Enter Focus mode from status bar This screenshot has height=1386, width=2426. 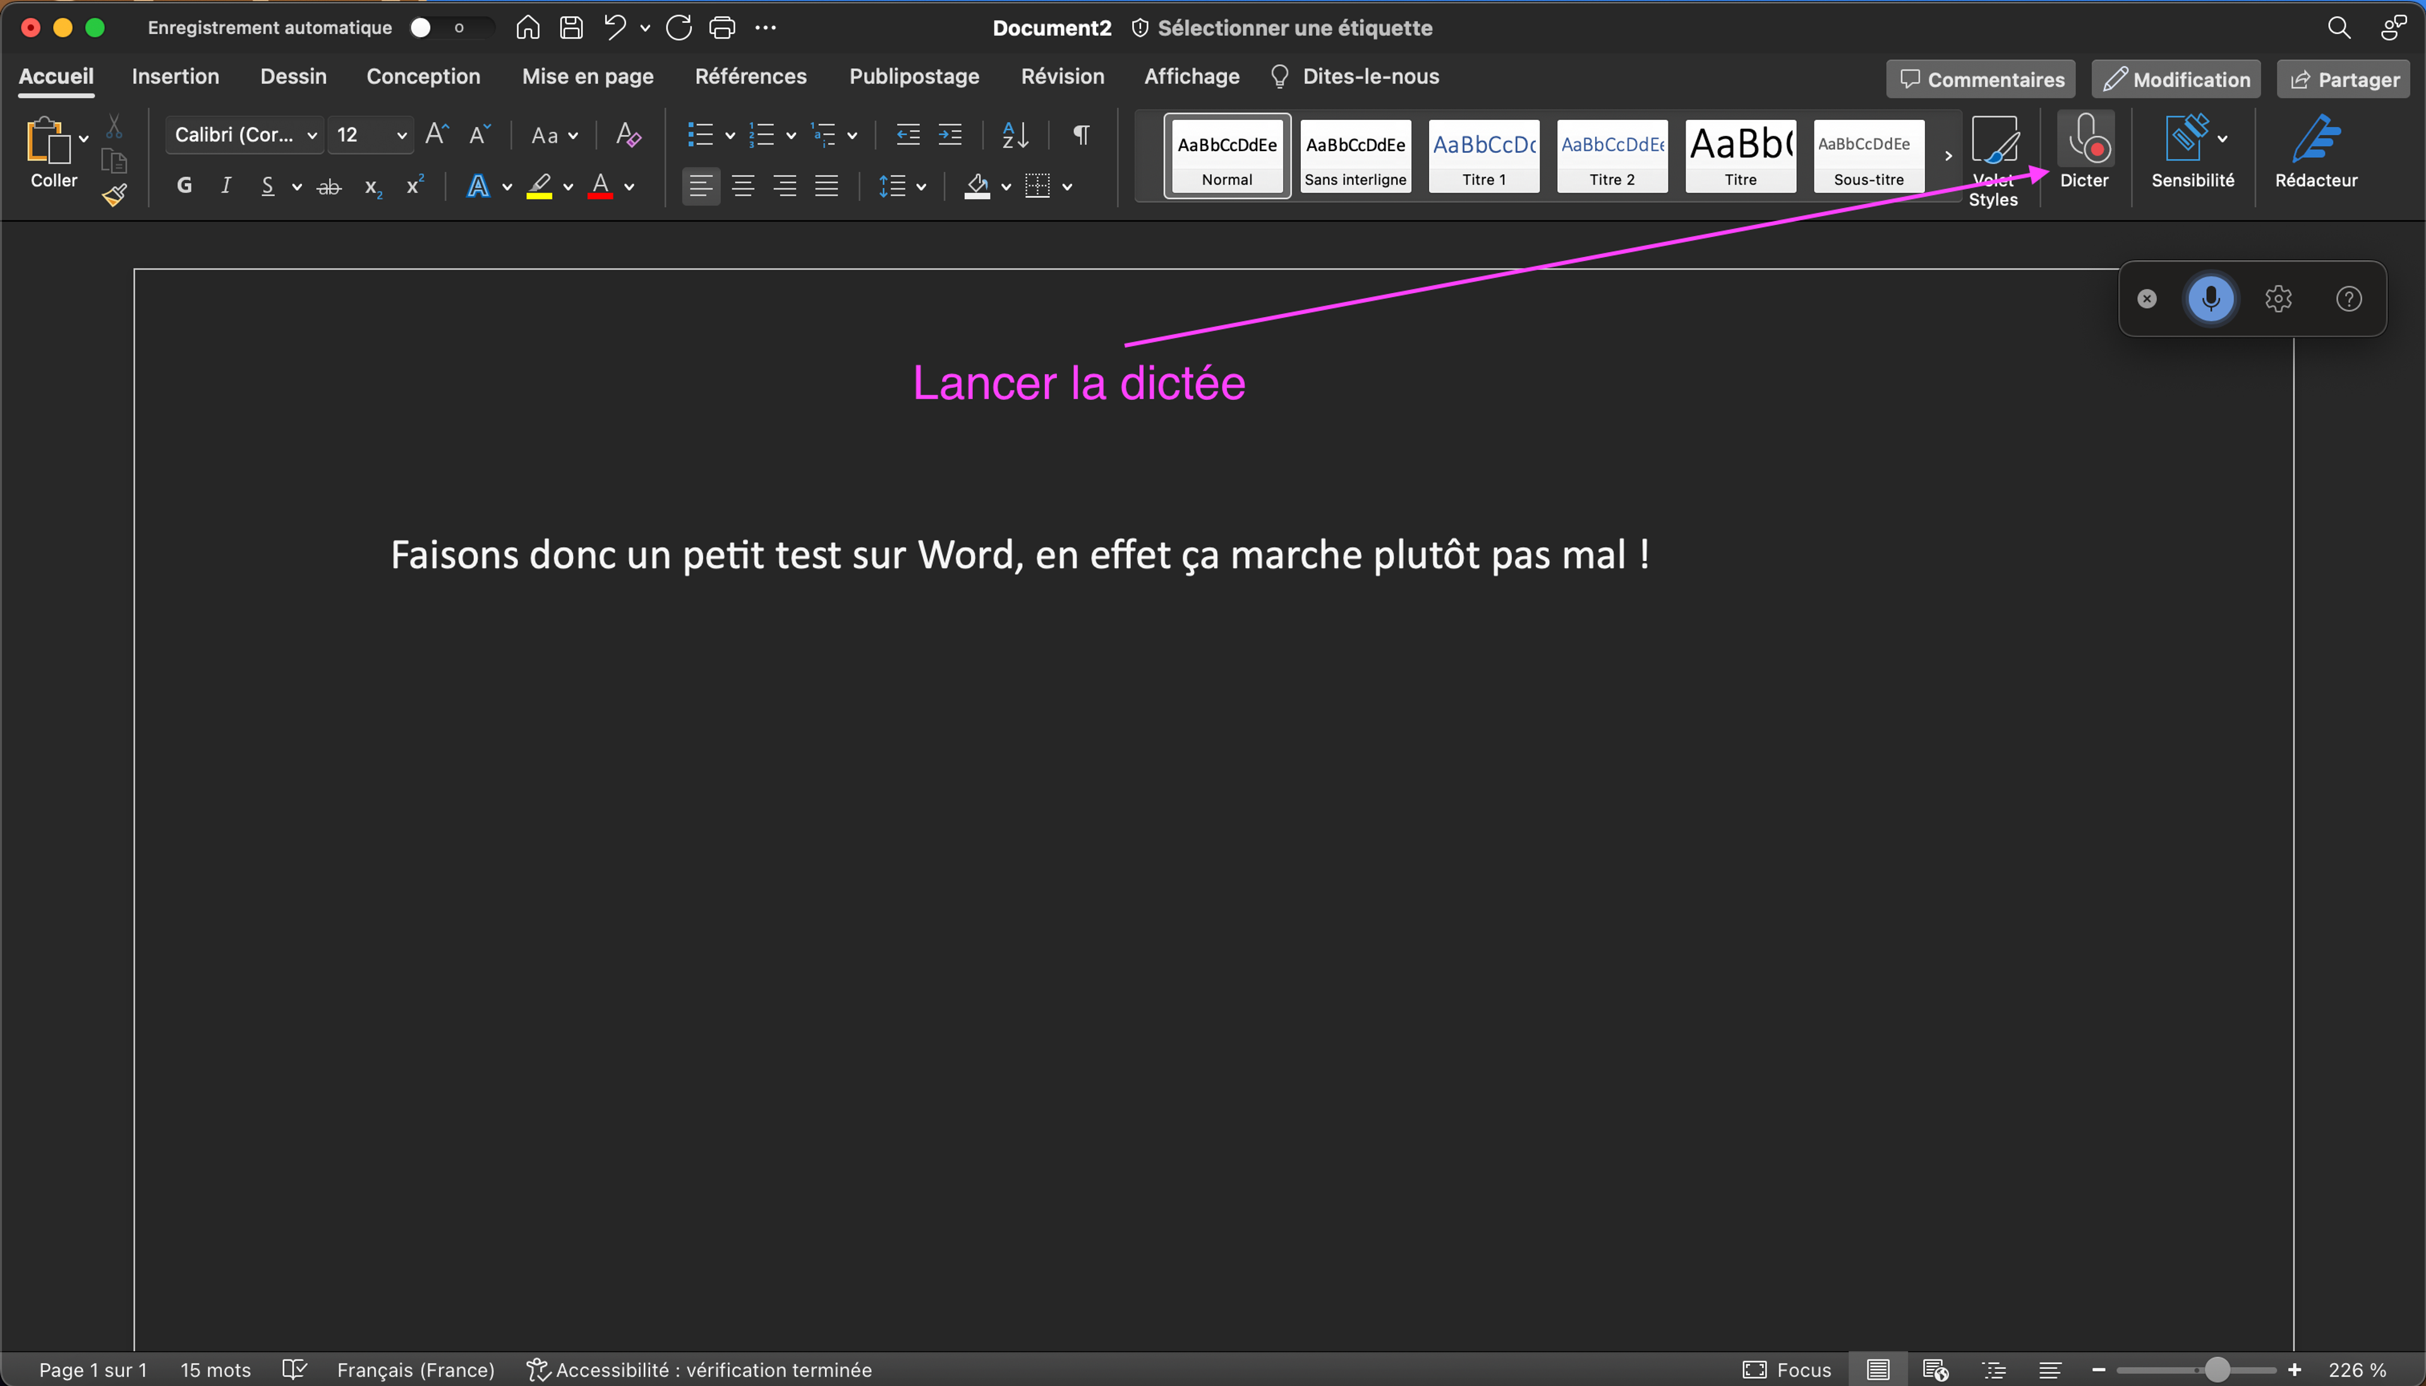pos(1787,1369)
